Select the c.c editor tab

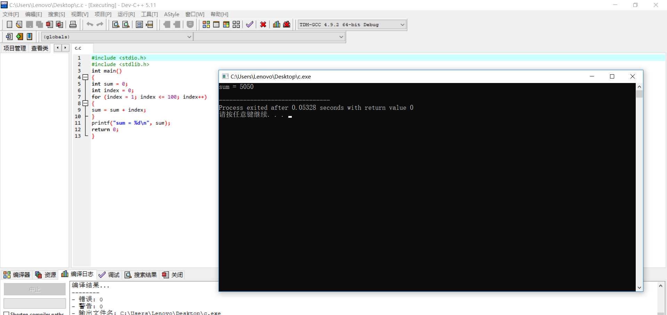pyautogui.click(x=82, y=48)
